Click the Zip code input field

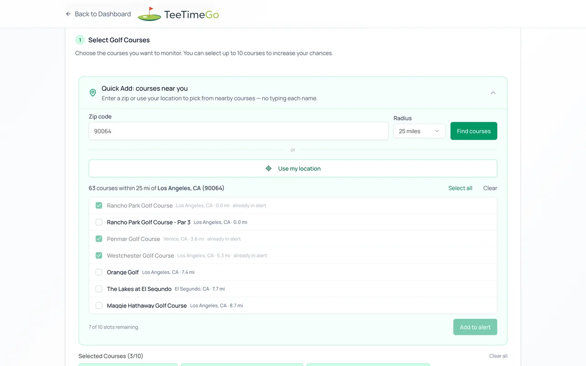[239, 131]
